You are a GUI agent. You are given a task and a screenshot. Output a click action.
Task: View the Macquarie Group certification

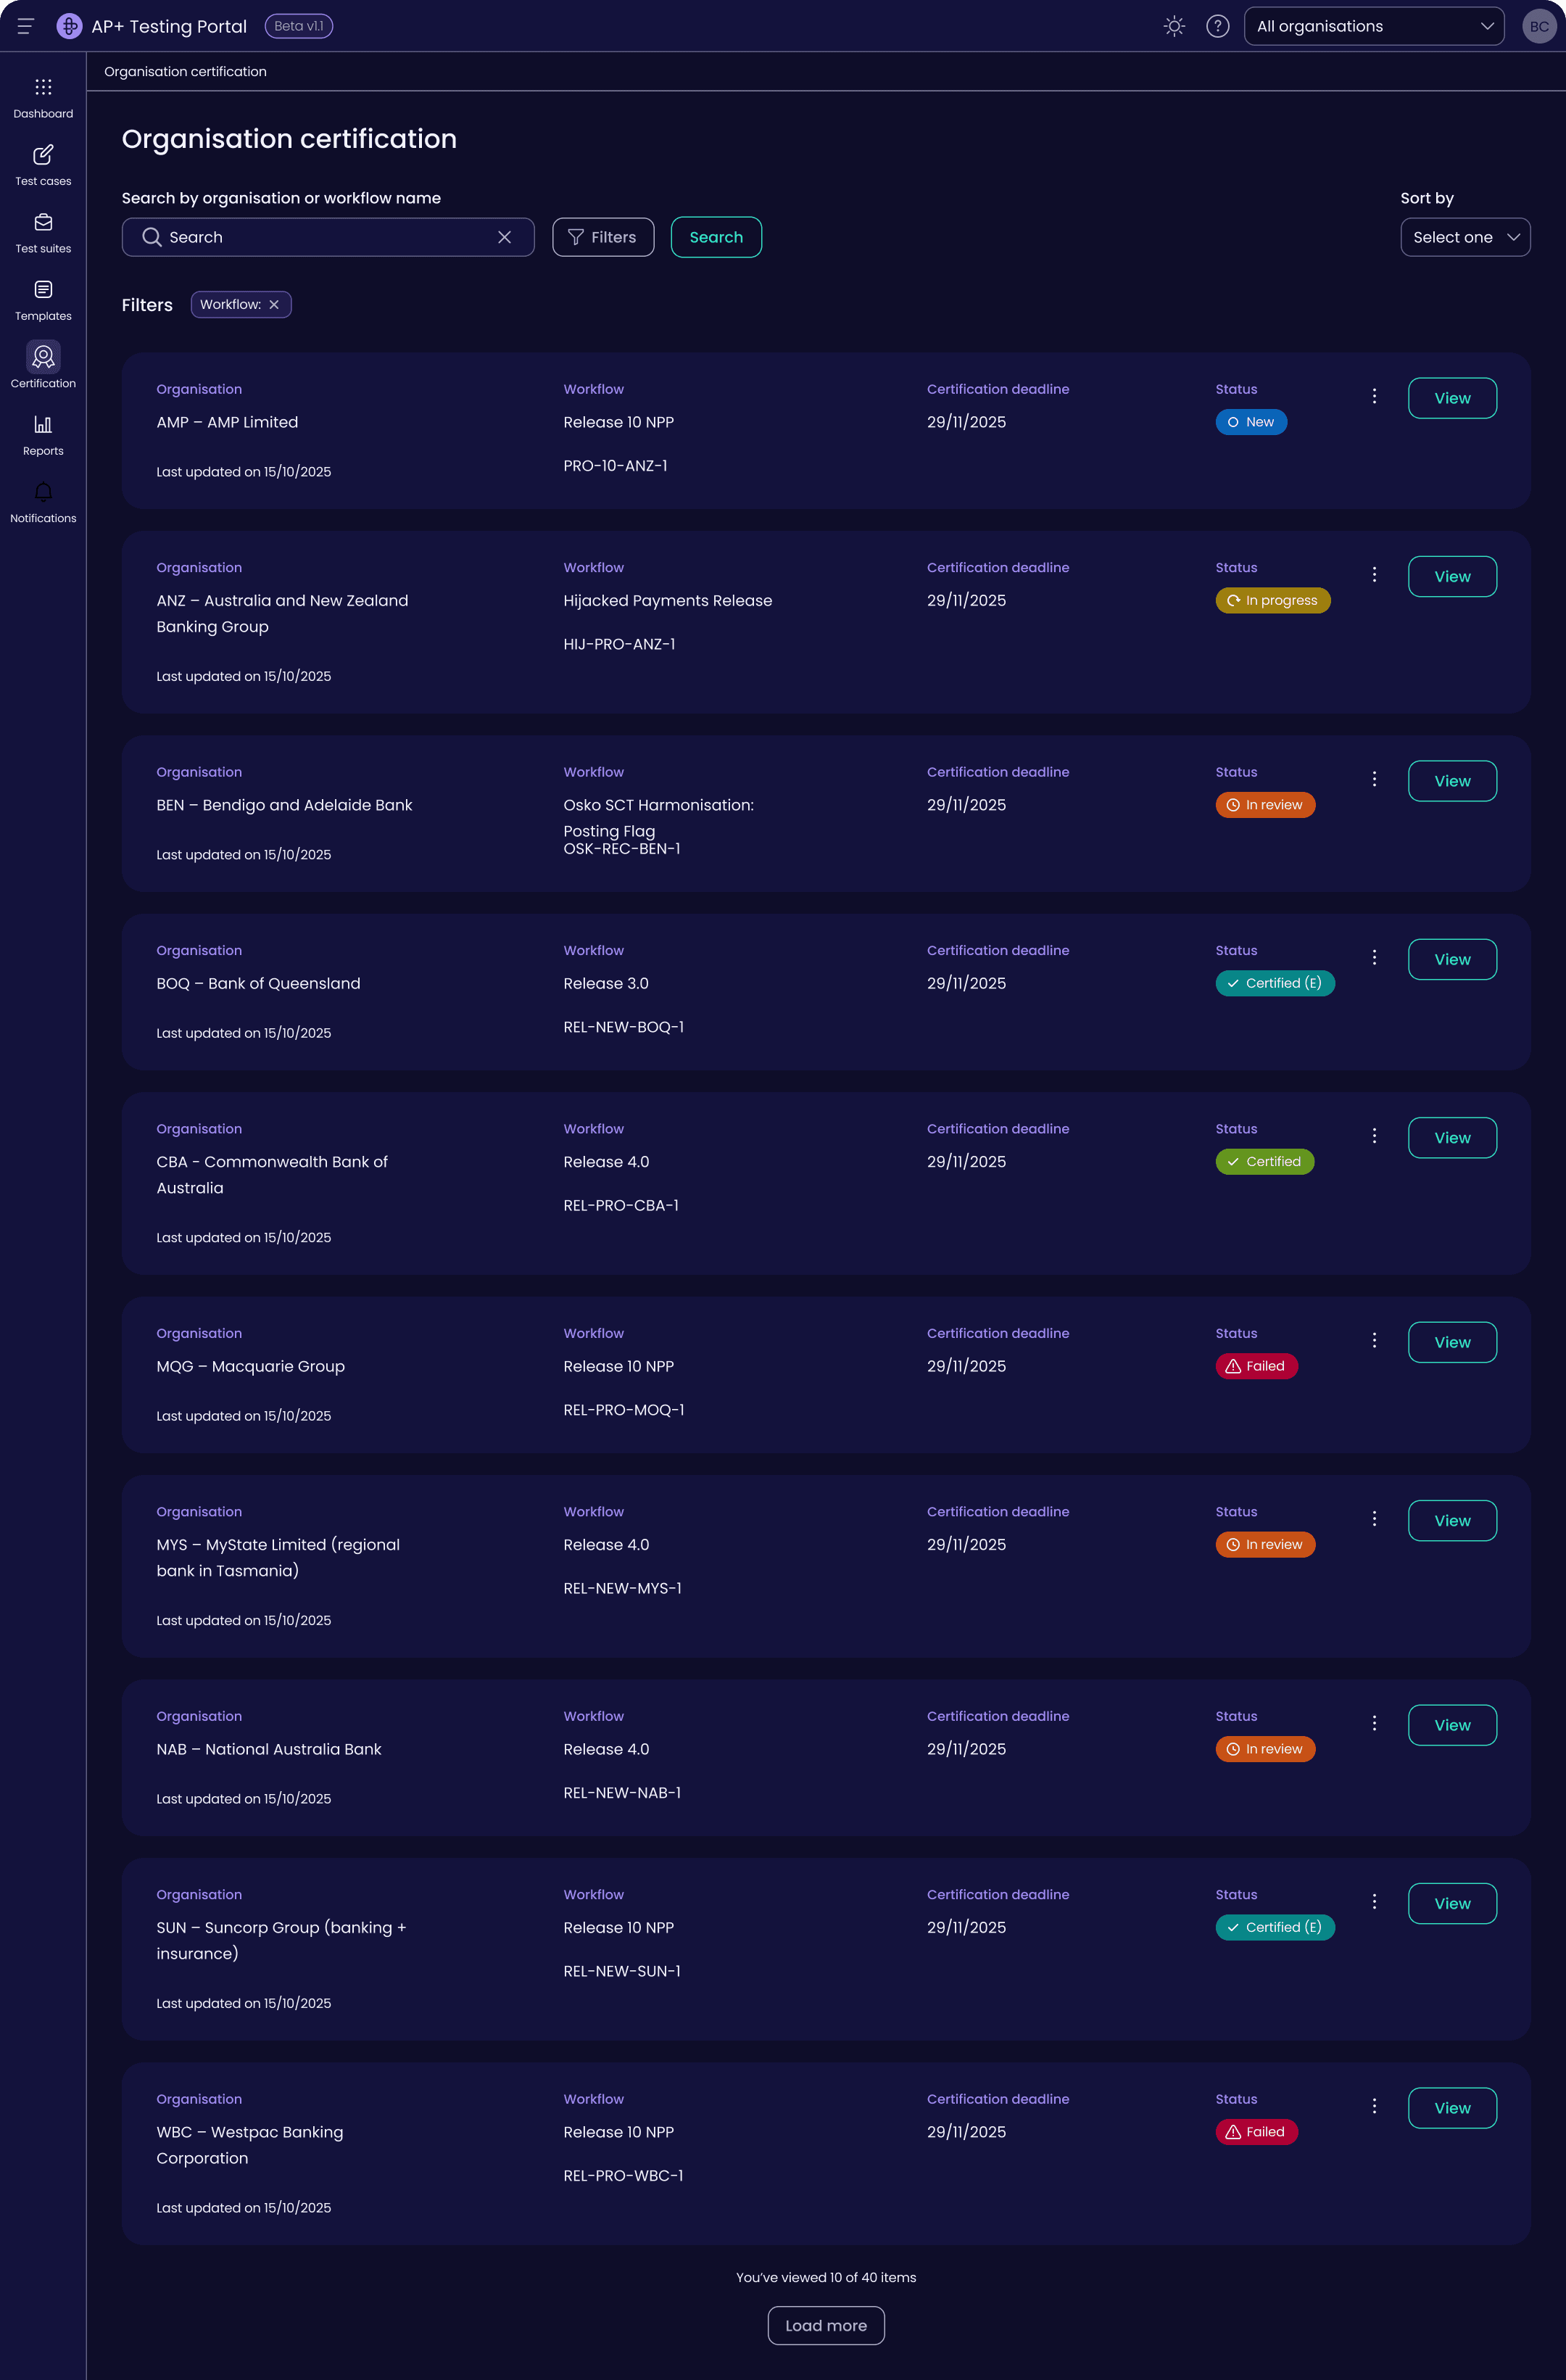[1452, 1342]
